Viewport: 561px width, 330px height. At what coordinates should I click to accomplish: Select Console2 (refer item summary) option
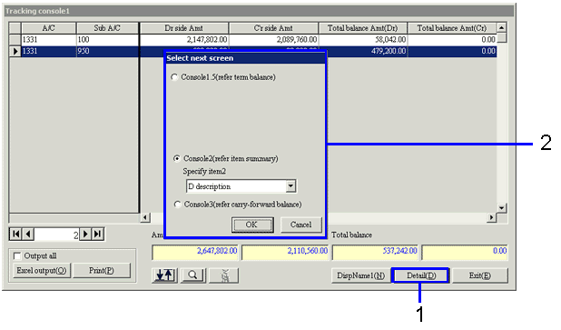click(x=177, y=158)
